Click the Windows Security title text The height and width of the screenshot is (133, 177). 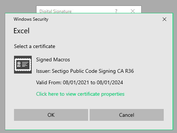click(x=31, y=19)
